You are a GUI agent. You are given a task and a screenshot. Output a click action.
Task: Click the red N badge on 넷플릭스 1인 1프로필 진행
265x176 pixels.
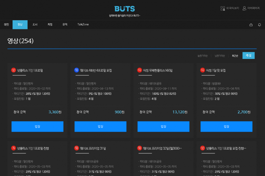tap(14, 148)
